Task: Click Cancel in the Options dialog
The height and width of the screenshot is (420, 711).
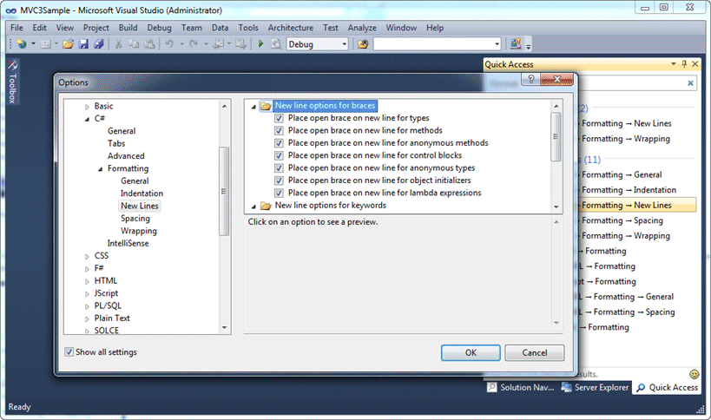Action: point(535,352)
